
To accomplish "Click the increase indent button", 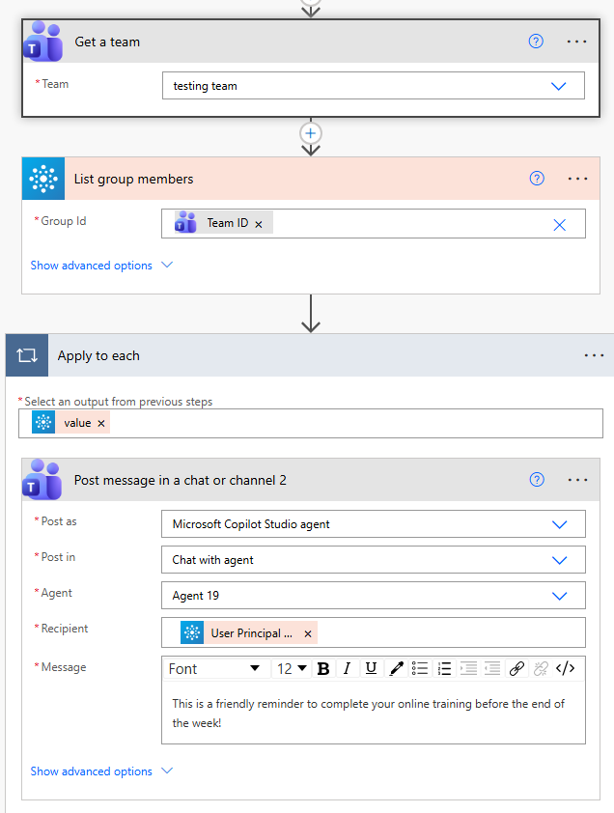I will [468, 669].
